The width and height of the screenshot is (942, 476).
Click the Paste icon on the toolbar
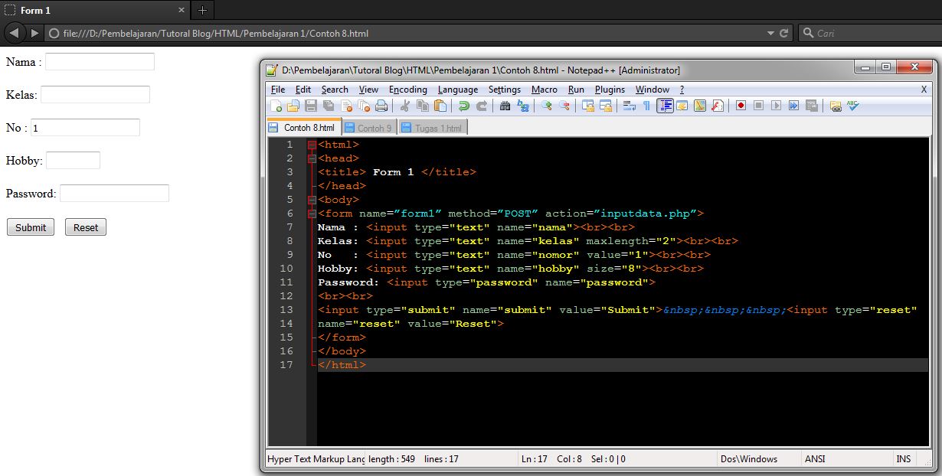440,106
